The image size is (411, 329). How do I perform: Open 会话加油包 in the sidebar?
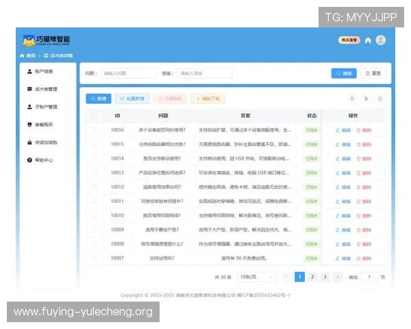[x=42, y=142]
